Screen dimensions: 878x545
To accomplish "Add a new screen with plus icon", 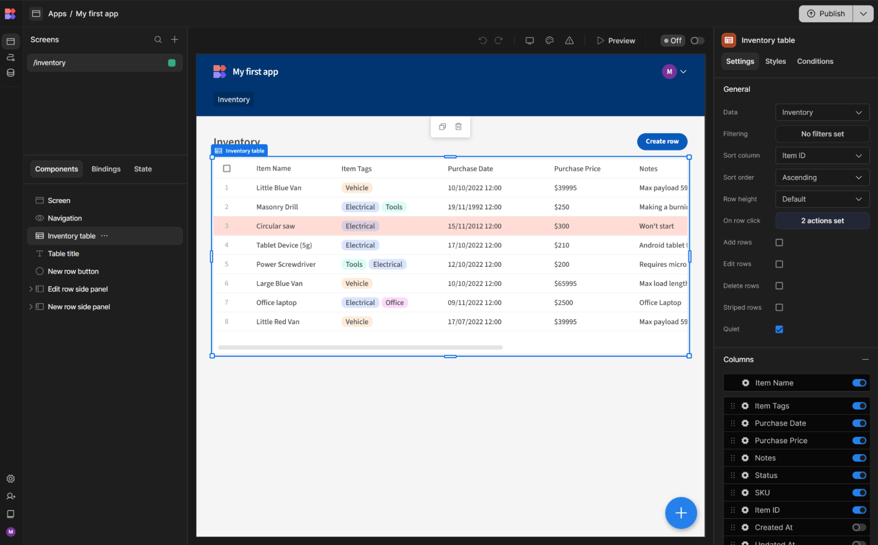I will [174, 39].
